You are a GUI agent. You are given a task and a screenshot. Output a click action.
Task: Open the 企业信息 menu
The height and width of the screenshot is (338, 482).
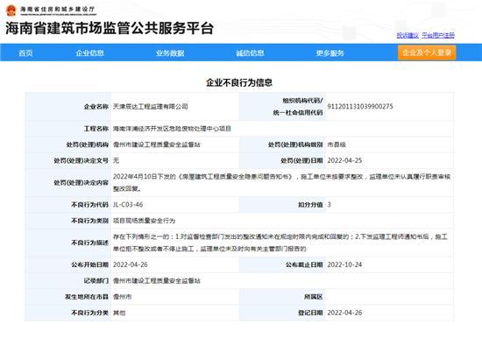coord(89,53)
